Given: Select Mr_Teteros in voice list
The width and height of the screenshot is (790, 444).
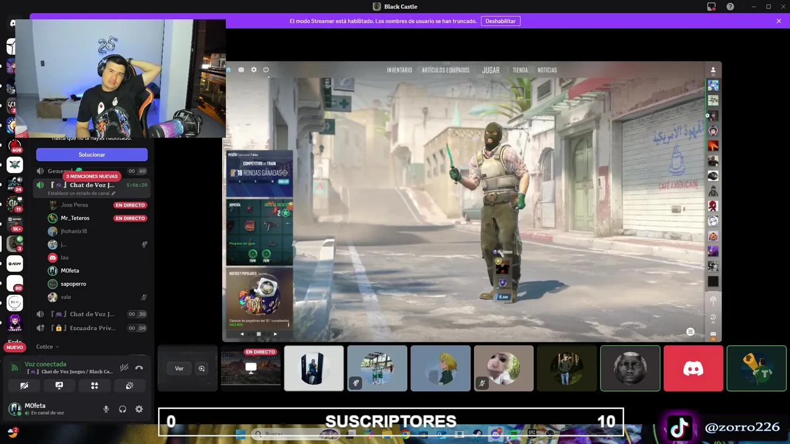Looking at the screenshot, I should click(98, 218).
